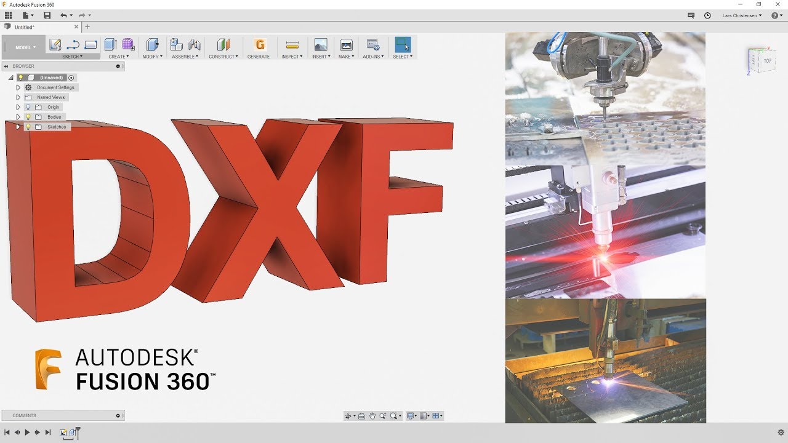The width and height of the screenshot is (788, 443).
Task: Select the Extrude tool
Action: click(x=110, y=44)
